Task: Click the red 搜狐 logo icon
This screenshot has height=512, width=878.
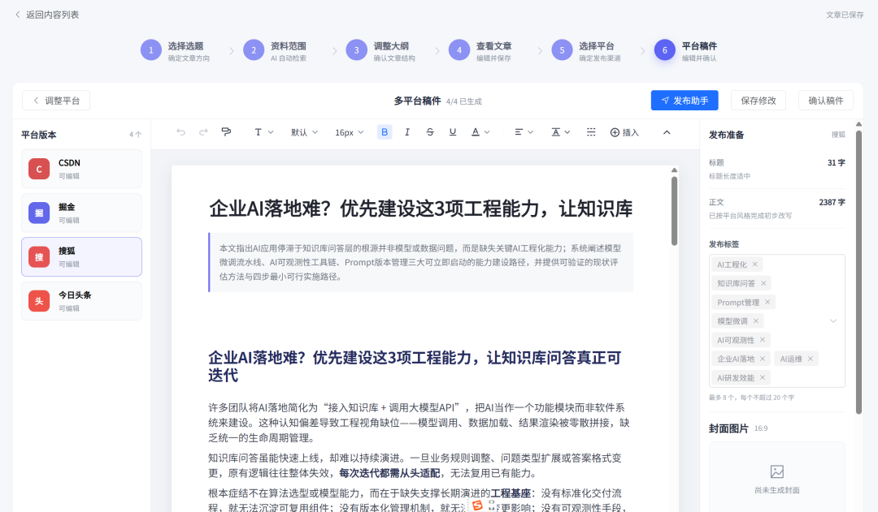Action: (x=39, y=257)
